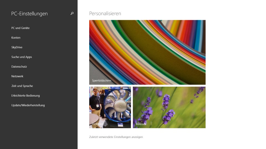Click the PC-Einstellungen title
This screenshot has height=149, width=266.
(x=29, y=14)
